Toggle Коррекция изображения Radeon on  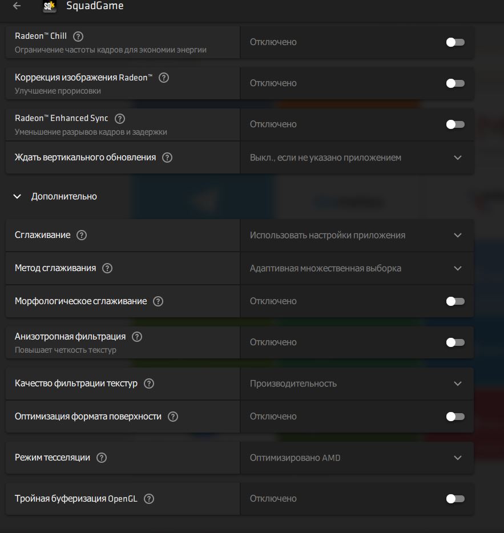[455, 83]
